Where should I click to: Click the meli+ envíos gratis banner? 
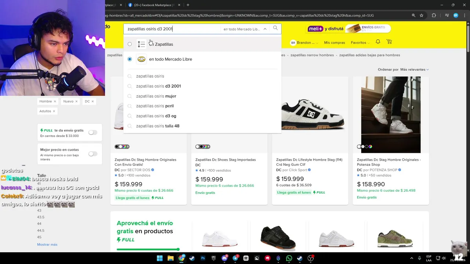pos(348,29)
